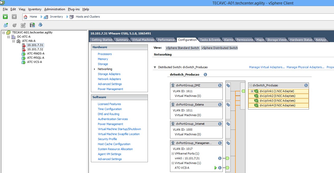Open Manage Virtual Adapters link

267,67
